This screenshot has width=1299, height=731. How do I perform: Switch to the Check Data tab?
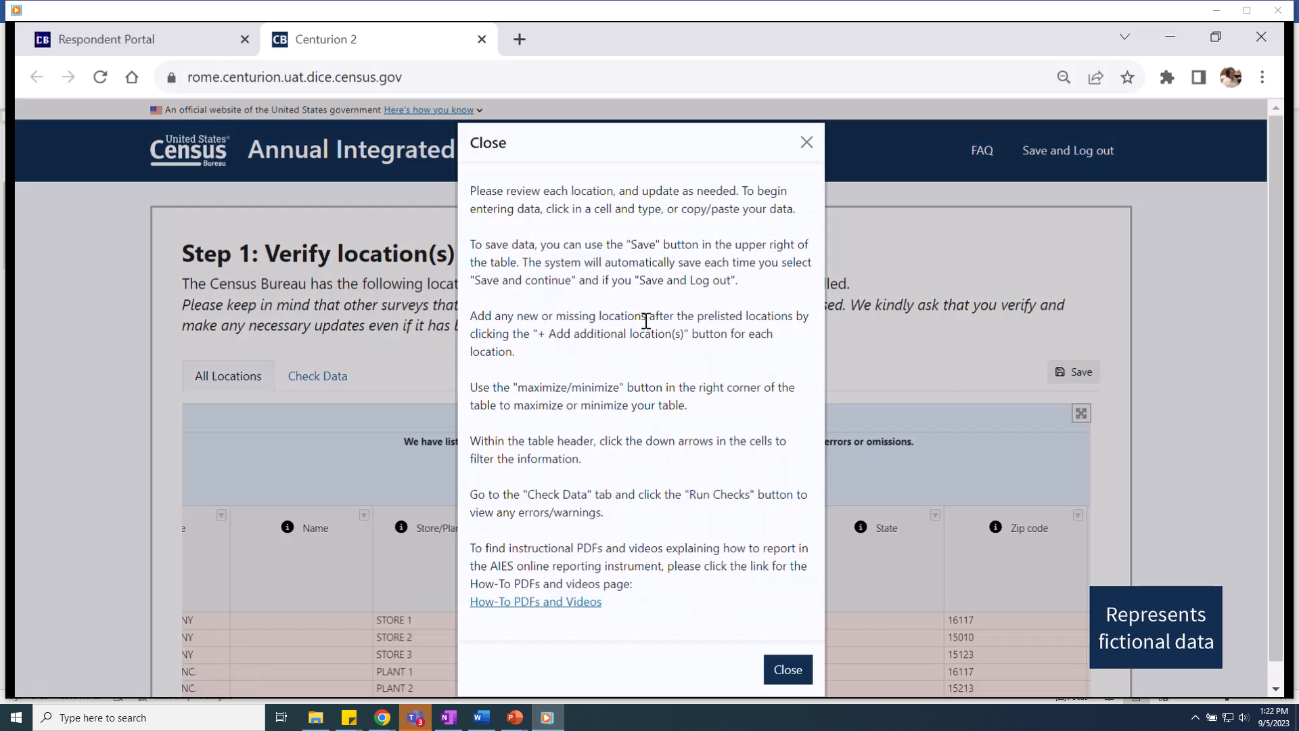317,376
